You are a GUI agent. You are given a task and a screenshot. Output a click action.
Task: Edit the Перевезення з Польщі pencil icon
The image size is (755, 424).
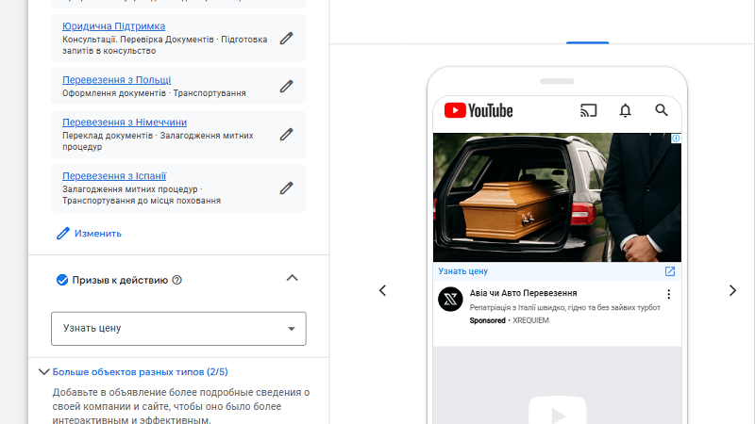287,86
